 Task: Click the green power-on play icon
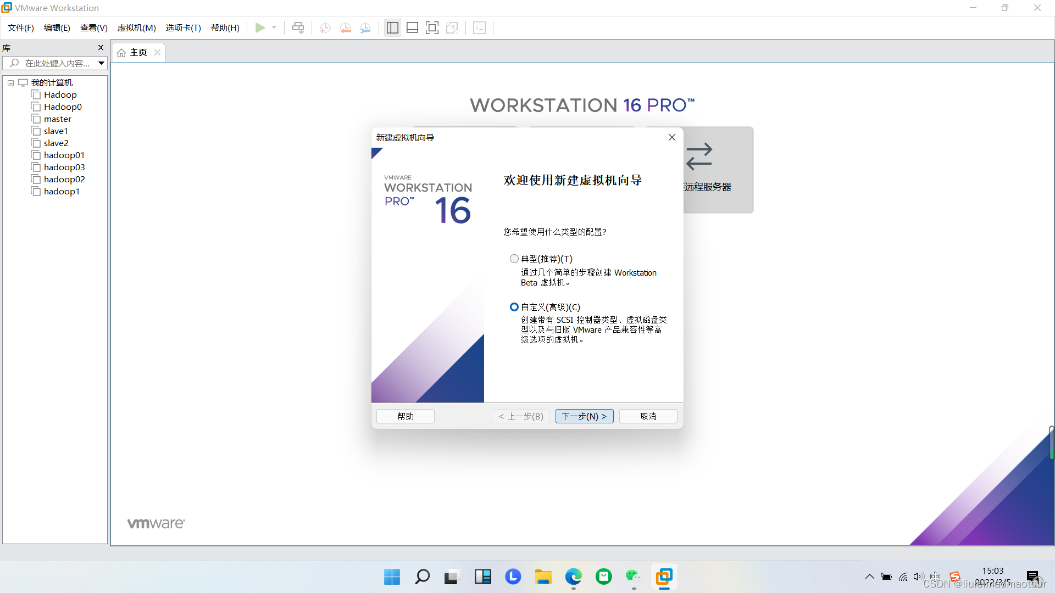click(260, 27)
